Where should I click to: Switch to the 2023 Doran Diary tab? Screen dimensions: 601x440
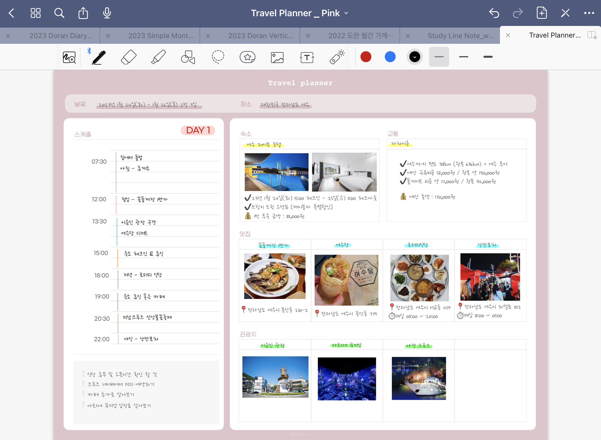click(x=61, y=35)
